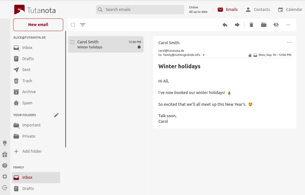
Task: Click the edit folders pencil icon
Action: (x=56, y=115)
